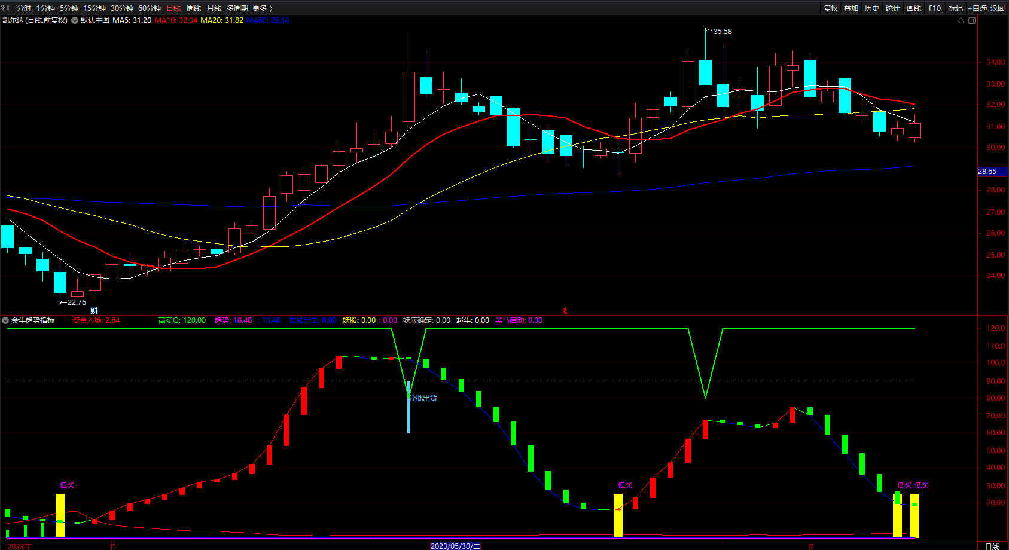Select the 30分钟 period tab

click(x=122, y=8)
